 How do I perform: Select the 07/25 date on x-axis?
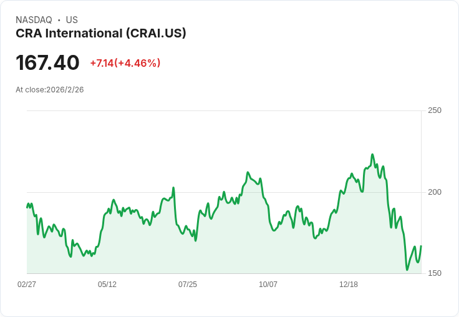coord(188,285)
